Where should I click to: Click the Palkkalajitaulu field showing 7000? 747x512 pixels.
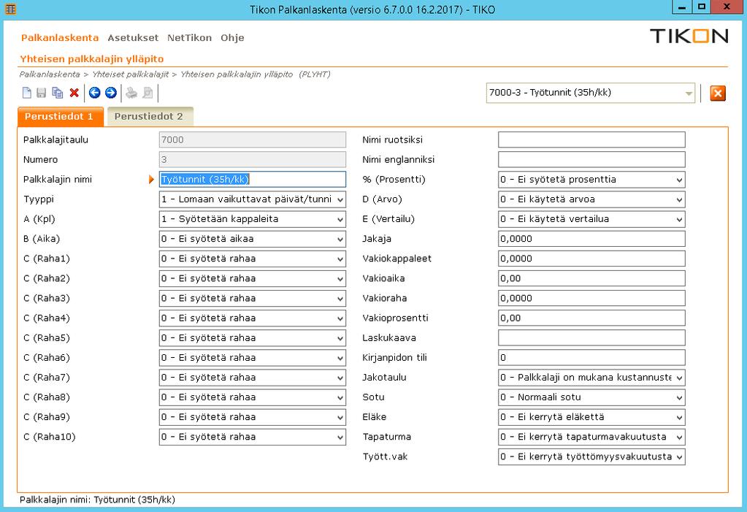coord(253,140)
